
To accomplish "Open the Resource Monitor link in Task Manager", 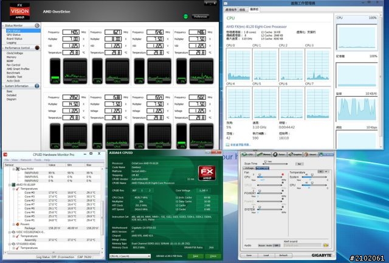I will click(x=238, y=145).
